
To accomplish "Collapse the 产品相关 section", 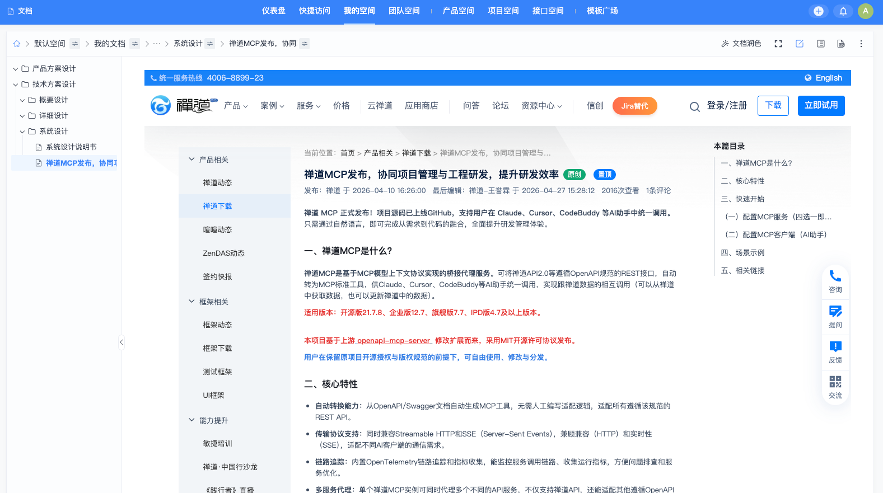I will (191, 159).
